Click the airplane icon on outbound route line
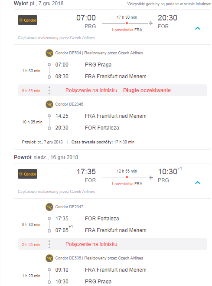 pos(151,23)
